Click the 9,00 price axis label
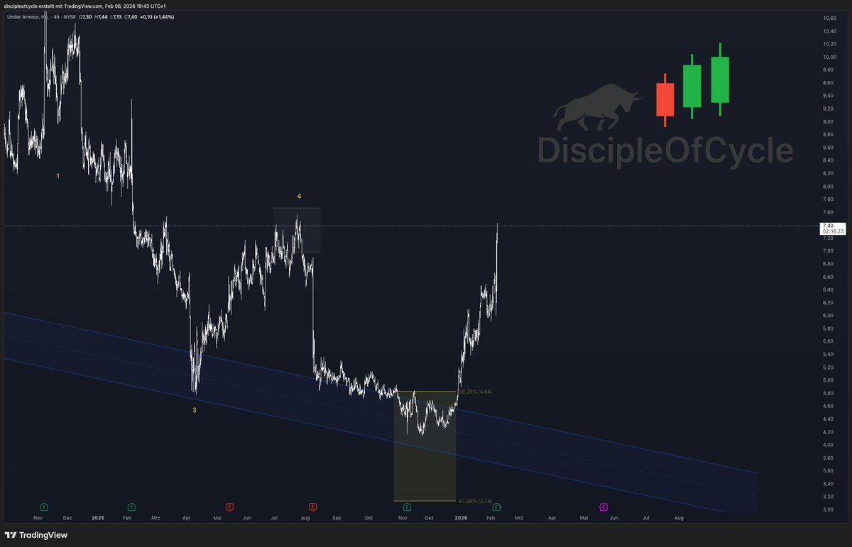The height and width of the screenshot is (547, 852). pyautogui.click(x=828, y=121)
